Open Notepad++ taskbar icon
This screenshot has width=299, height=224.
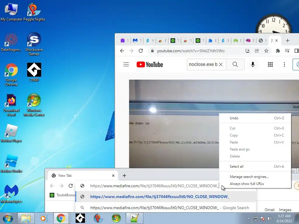pyautogui.click(x=134, y=218)
